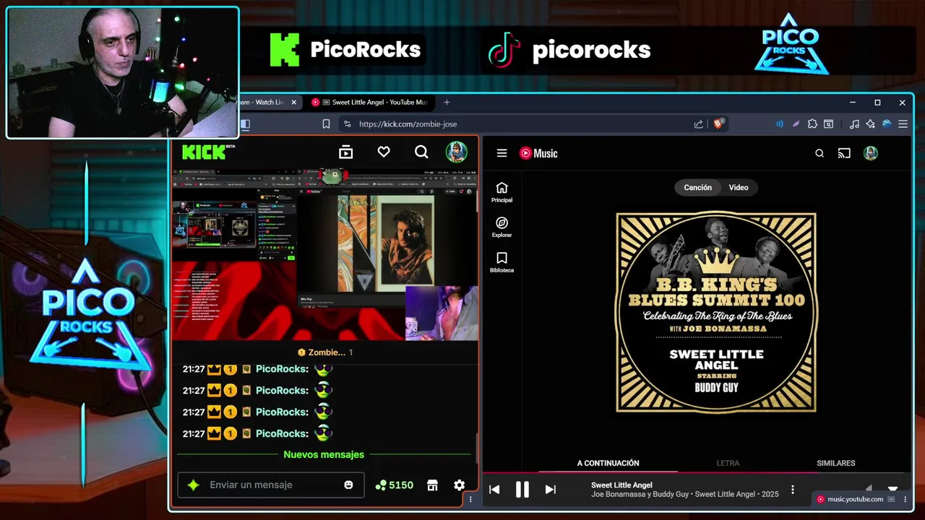Click the music.youtube.com media popup
Viewport: 925px width, 520px height.
tap(855, 499)
